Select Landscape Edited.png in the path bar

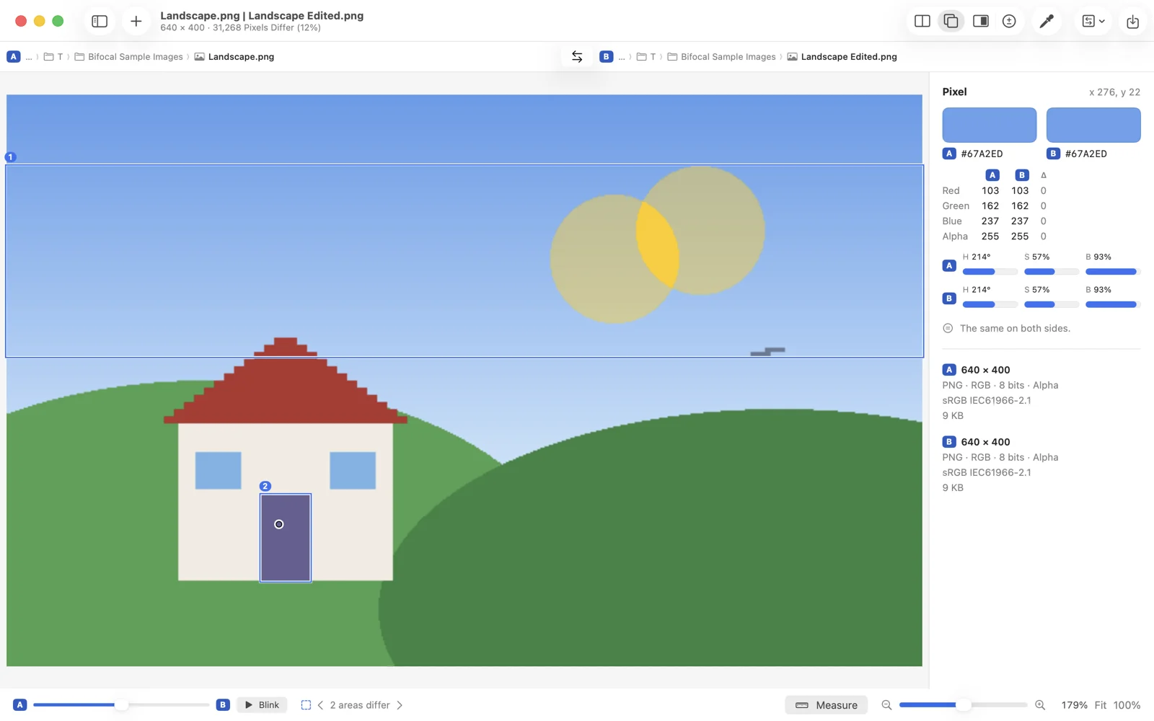pos(842,56)
